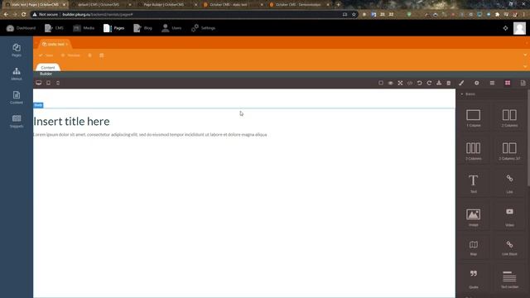
Task: Switch to October CMS Demonstration tab
Action: tap(299, 5)
